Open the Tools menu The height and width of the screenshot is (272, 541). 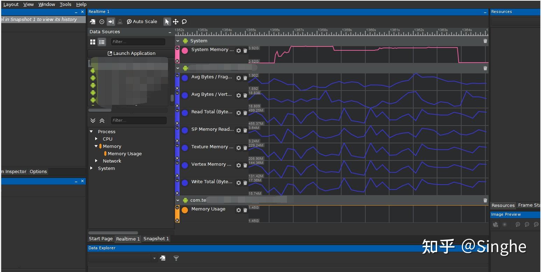click(65, 5)
